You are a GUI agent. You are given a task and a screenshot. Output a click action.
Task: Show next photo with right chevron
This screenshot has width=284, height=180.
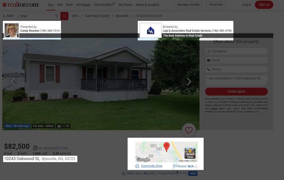pyautogui.click(x=189, y=82)
